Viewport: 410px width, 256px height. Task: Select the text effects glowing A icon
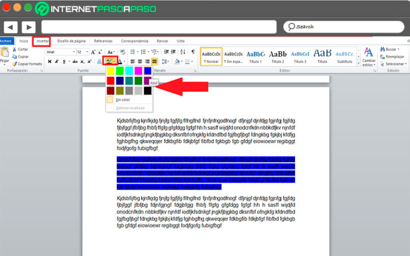click(x=99, y=61)
